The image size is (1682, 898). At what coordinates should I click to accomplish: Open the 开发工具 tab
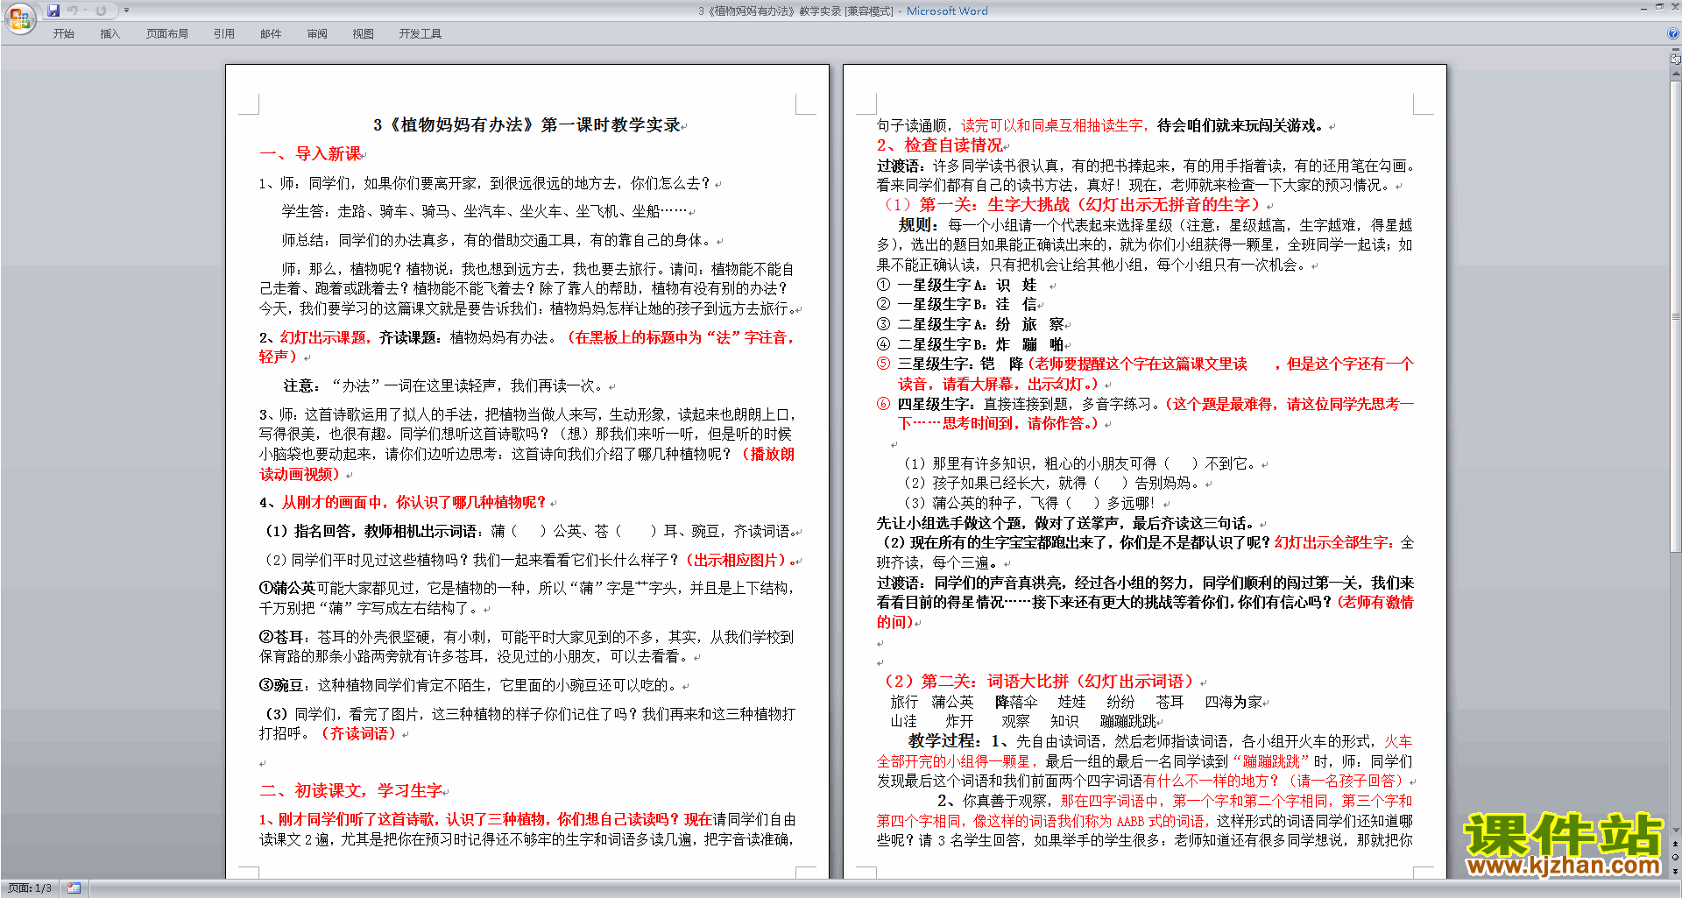pyautogui.click(x=420, y=34)
